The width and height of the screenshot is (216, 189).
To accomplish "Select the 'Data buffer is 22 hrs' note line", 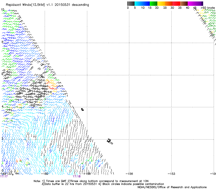I will click(103, 184).
